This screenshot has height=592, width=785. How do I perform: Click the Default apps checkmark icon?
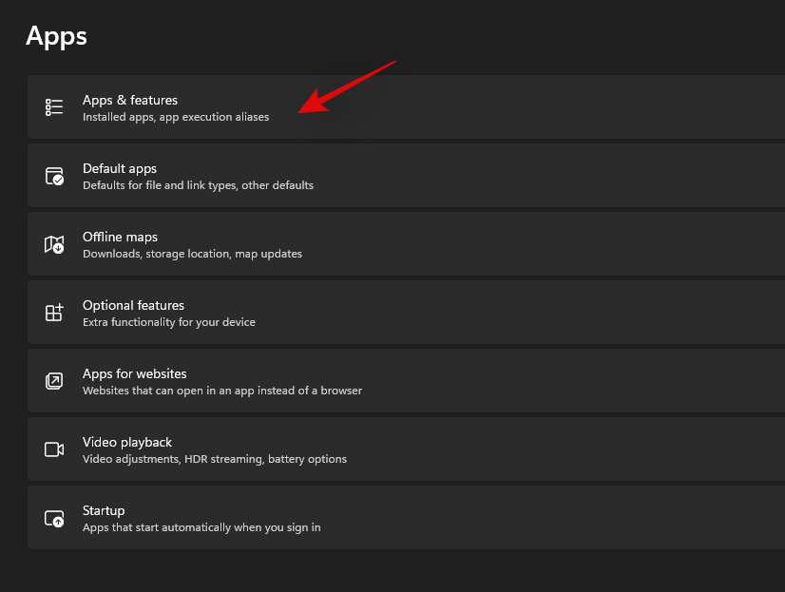54,176
